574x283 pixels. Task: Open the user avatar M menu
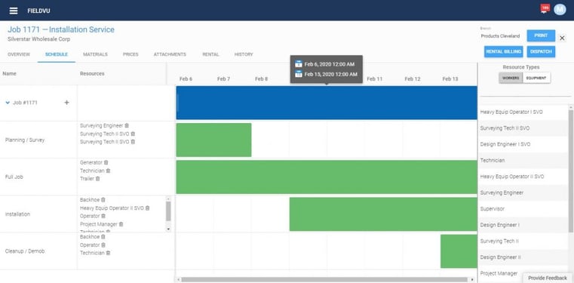560,10
